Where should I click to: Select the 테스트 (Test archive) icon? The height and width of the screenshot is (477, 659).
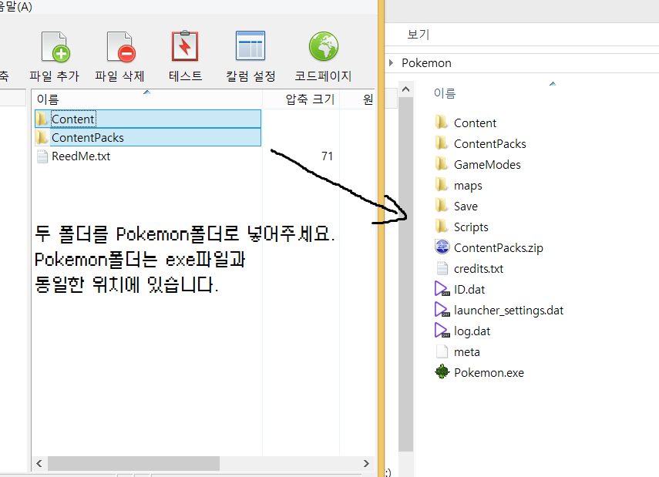183,46
